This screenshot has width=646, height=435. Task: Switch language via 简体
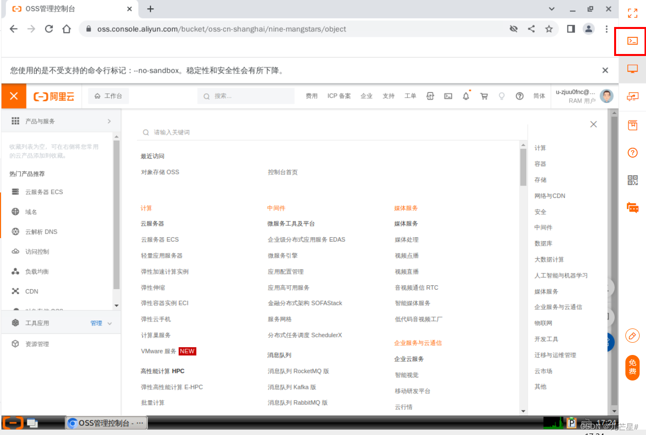point(539,96)
